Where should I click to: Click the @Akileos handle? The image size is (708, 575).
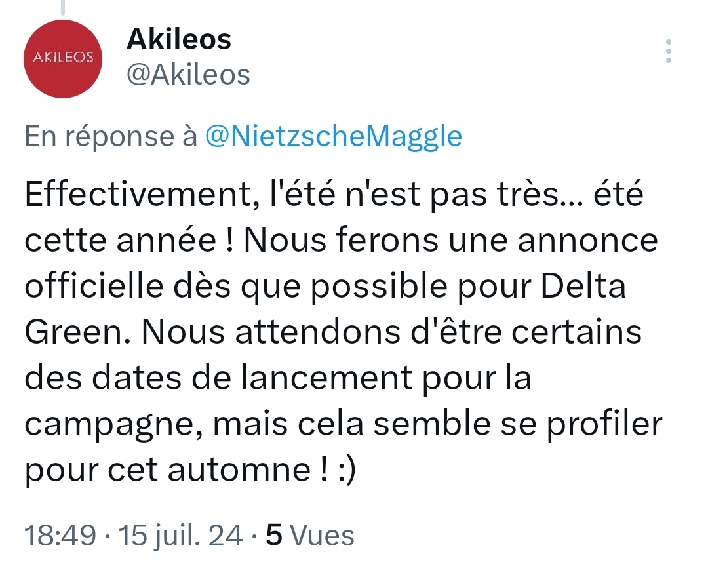point(187,75)
